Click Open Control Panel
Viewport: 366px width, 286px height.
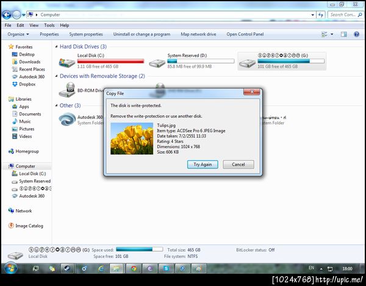coord(245,34)
